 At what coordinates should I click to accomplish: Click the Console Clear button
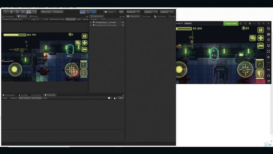tap(5, 98)
